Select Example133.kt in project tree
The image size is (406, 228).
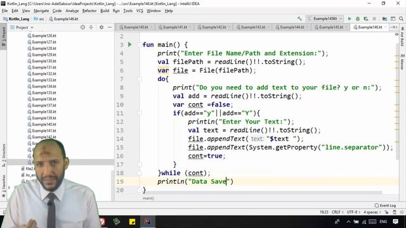click(44, 80)
